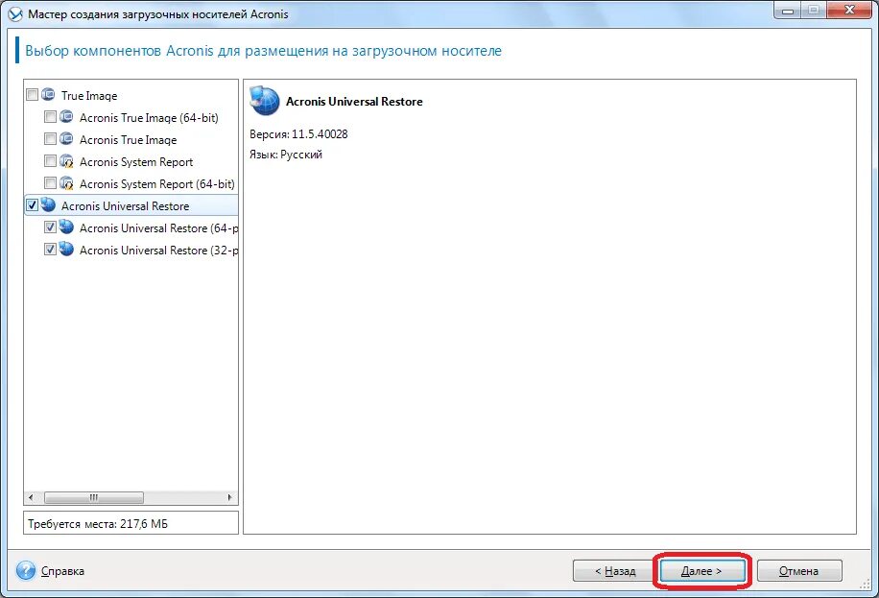Click the Acronis System Report (64-bit) icon
The width and height of the screenshot is (879, 598).
(x=66, y=183)
